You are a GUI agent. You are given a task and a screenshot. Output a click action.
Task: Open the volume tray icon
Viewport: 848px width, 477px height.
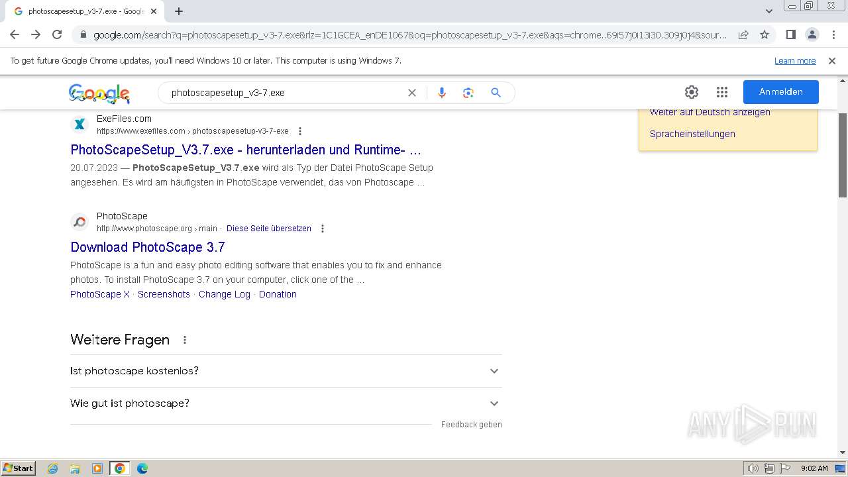click(x=753, y=468)
